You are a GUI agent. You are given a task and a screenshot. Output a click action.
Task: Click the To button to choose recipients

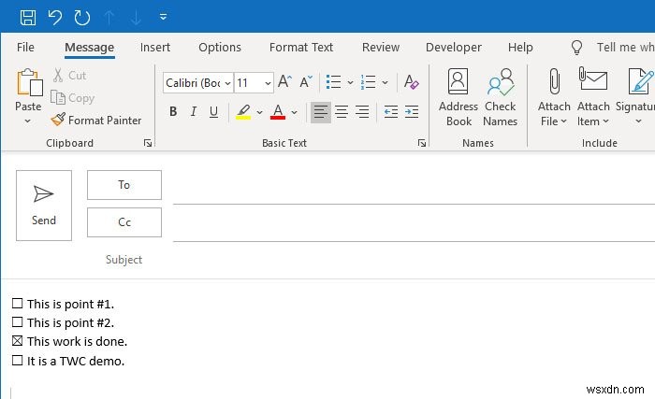pyautogui.click(x=124, y=185)
